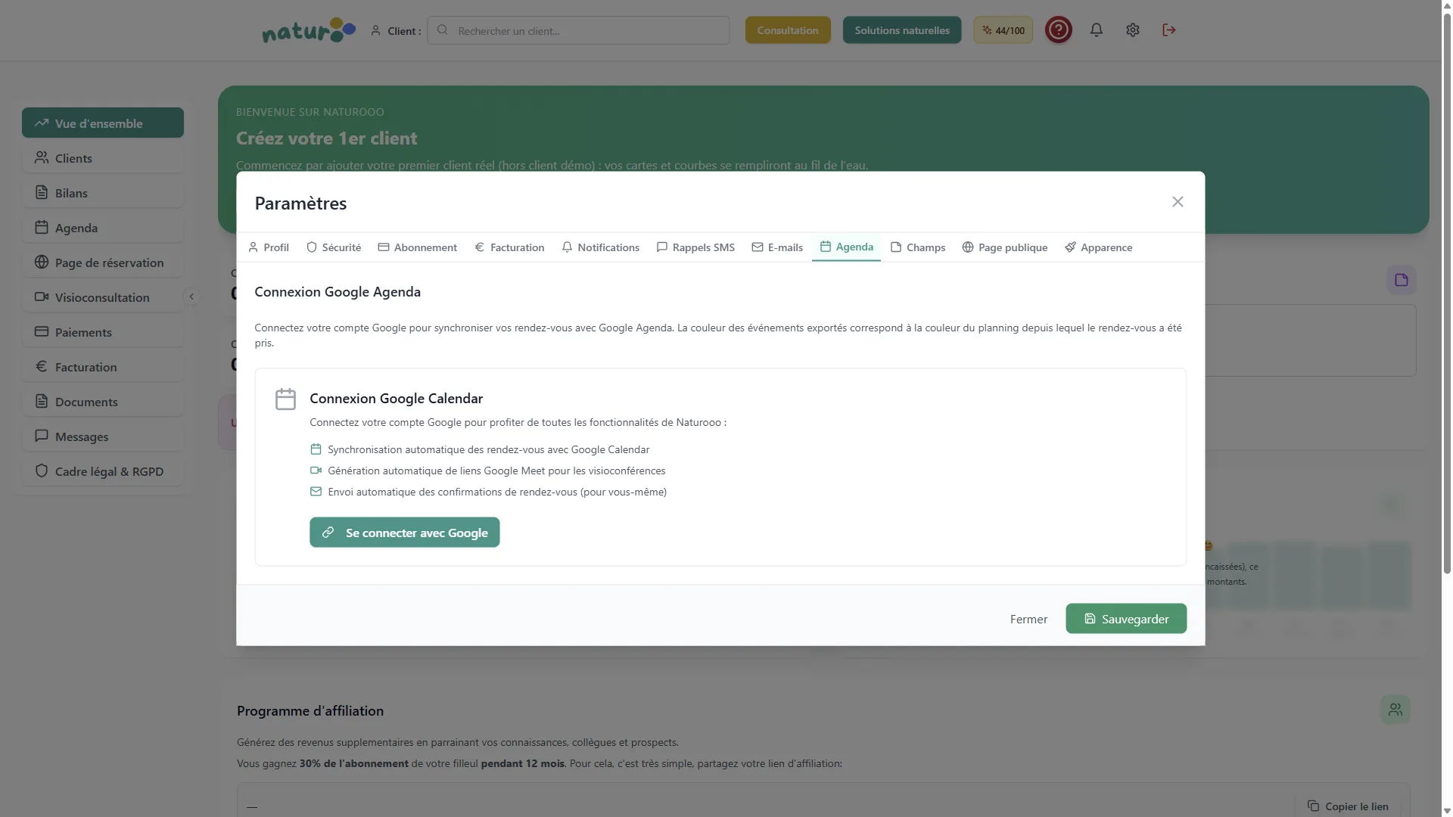Click the globe icon beside Page de réservation

(42, 262)
